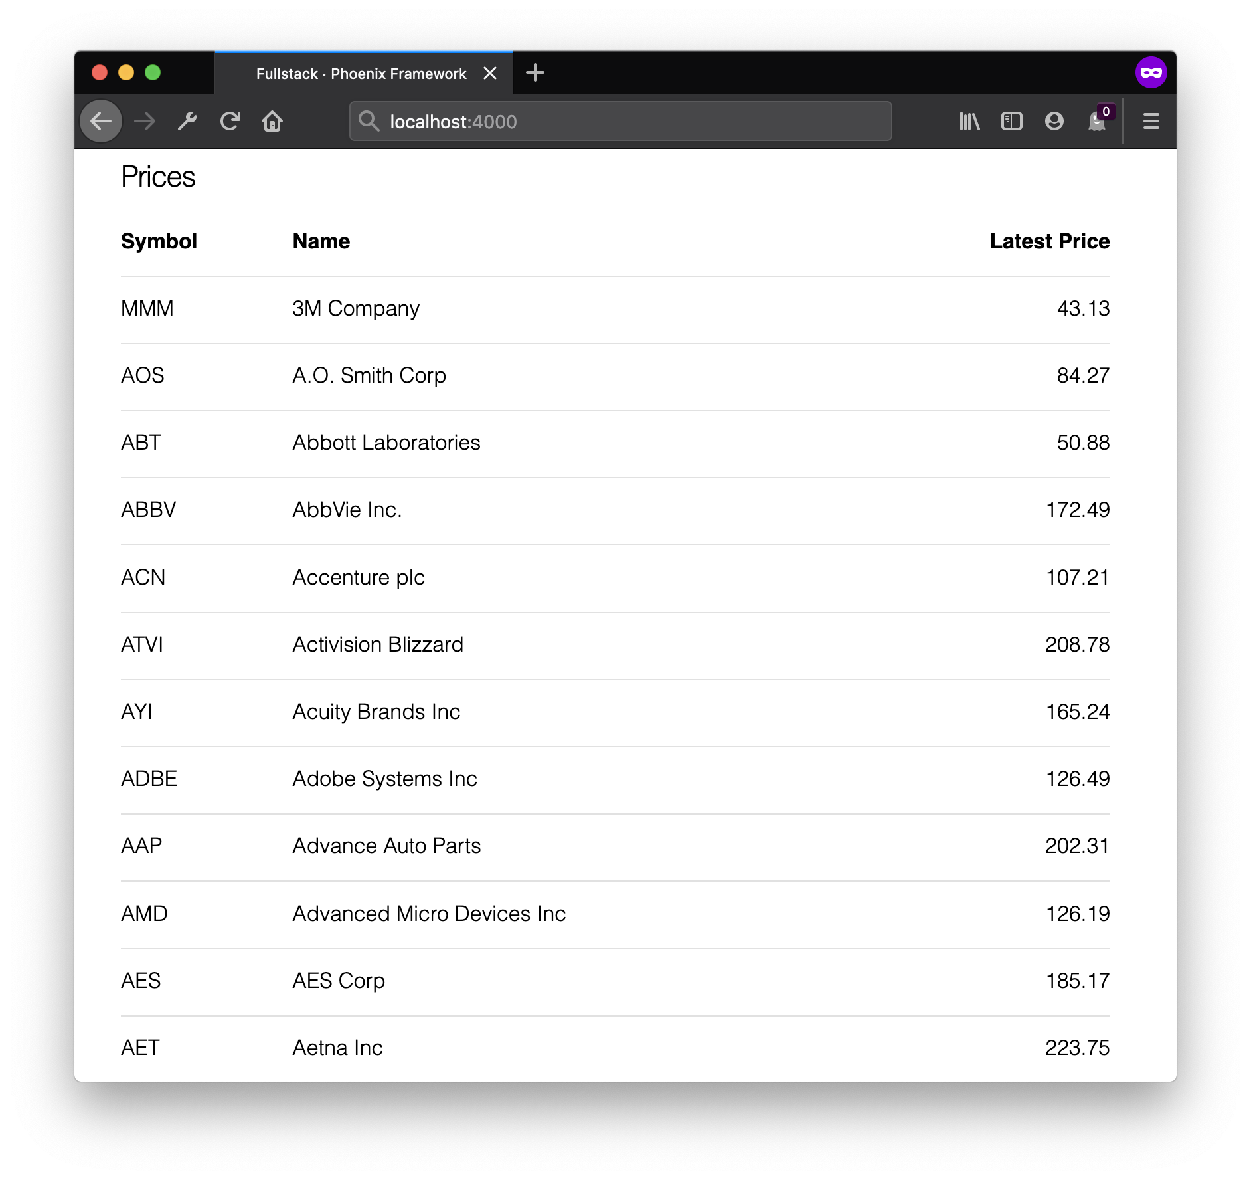Click the search magnifier in address bar

pos(369,122)
